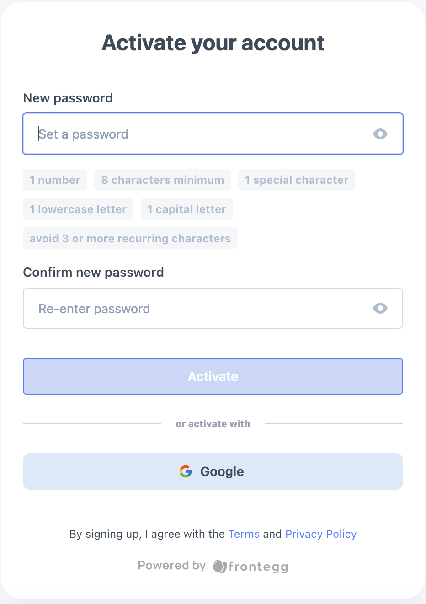This screenshot has height=604, width=426.
Task: Click the 8 characters minimum chip
Action: (162, 180)
